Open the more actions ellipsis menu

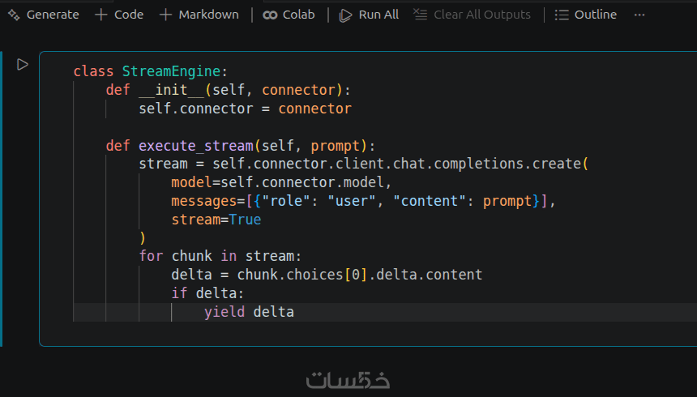tap(639, 15)
